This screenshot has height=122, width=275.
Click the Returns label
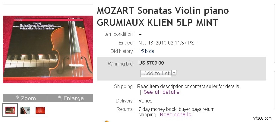125,109
